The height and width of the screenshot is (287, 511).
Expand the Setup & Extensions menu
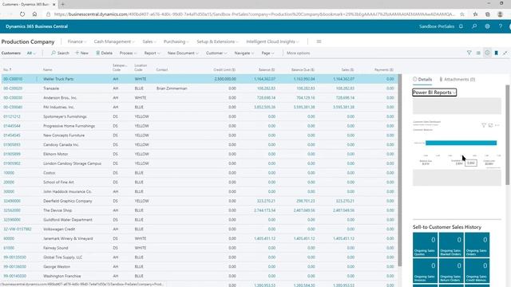coord(217,41)
